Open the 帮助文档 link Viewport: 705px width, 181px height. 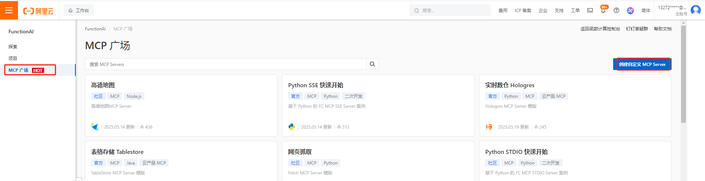[x=662, y=29]
